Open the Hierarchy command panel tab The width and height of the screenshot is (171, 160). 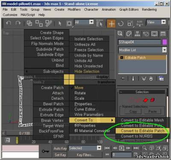[x=137, y=34]
